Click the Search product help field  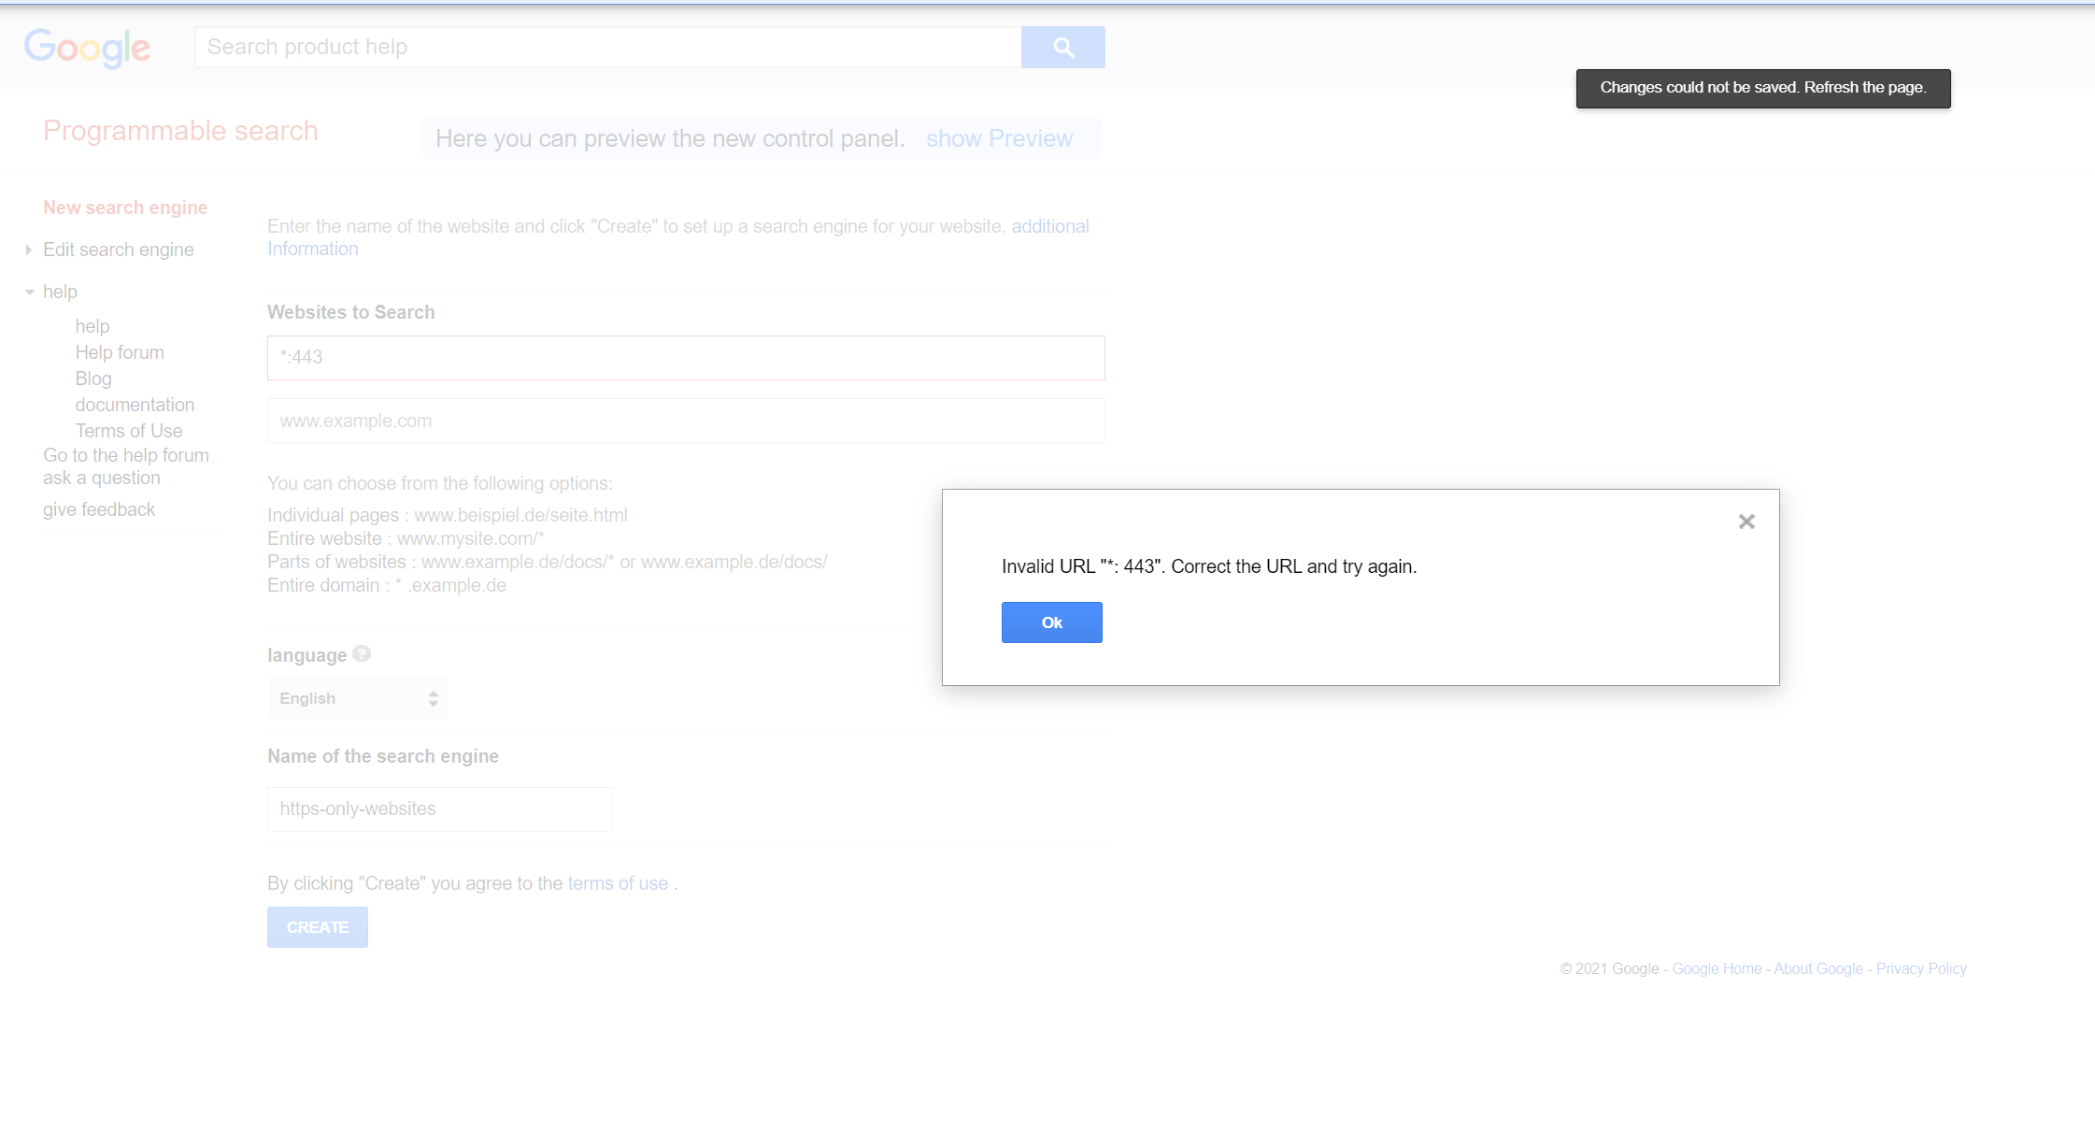[x=607, y=48]
